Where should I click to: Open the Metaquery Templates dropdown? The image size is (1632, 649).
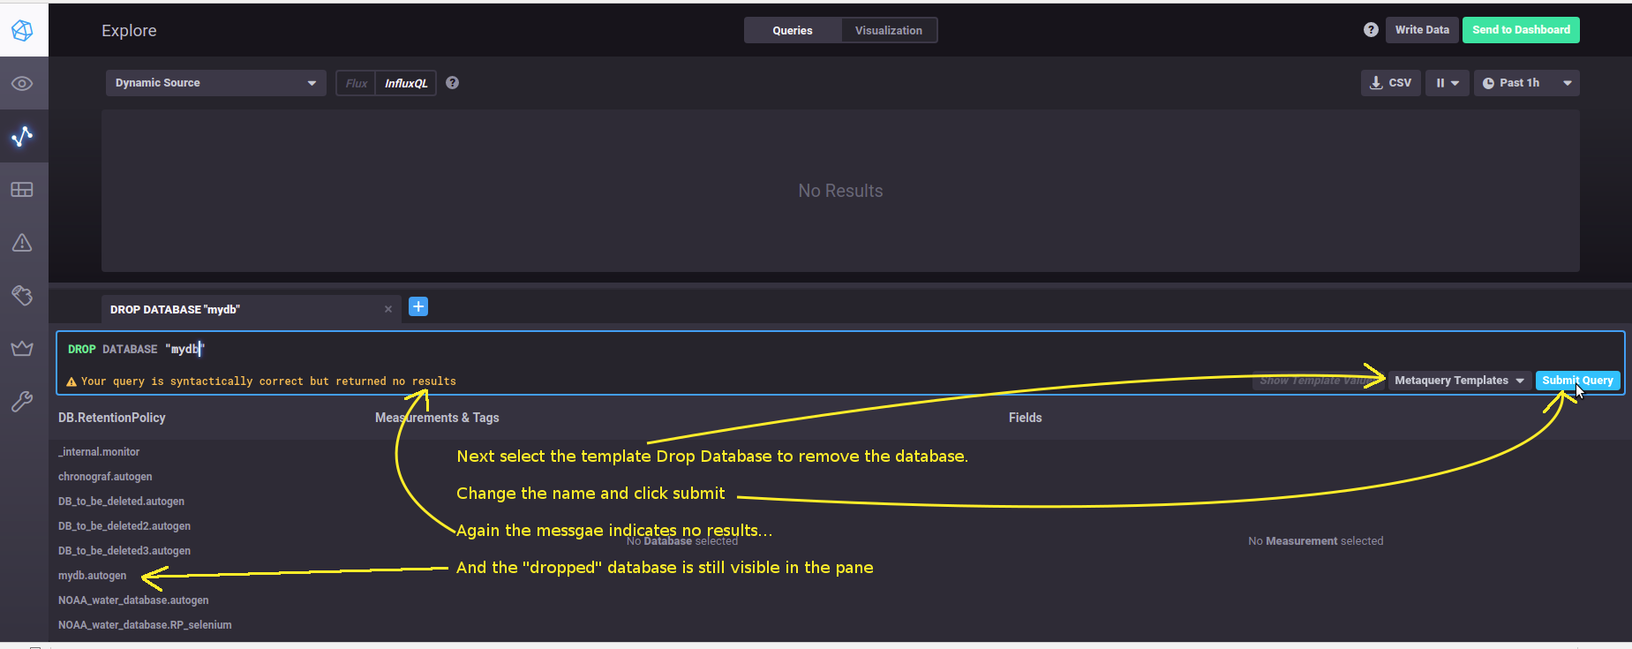tap(1458, 380)
